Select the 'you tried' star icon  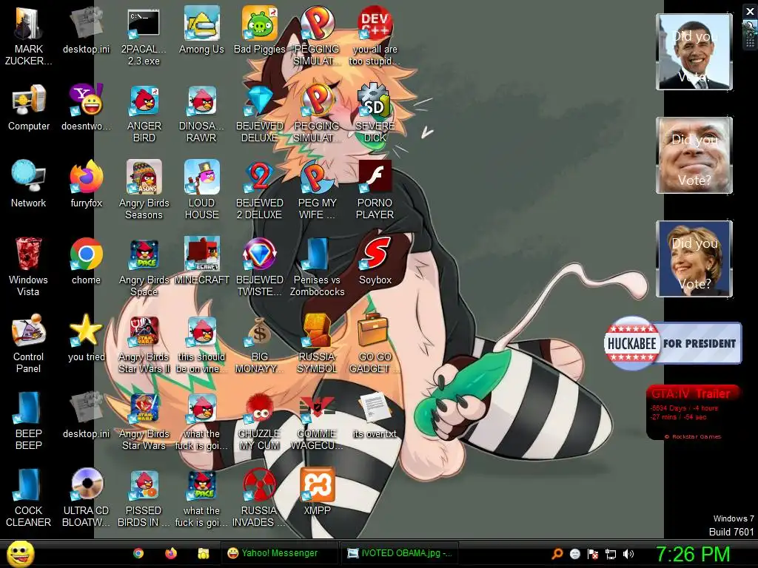pyautogui.click(x=86, y=338)
